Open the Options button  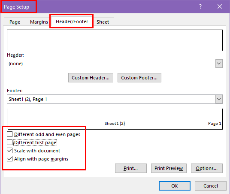pyautogui.click(x=207, y=168)
